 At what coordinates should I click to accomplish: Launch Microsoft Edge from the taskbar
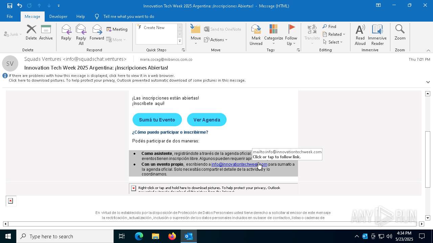pos(139,236)
